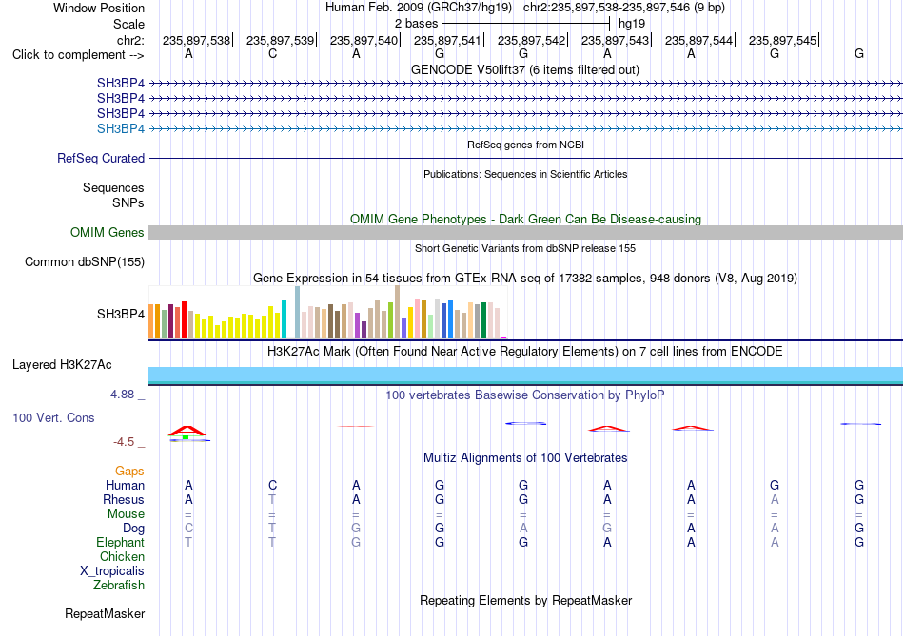Click the X_tropicalis species label
The image size is (904, 636).
tap(112, 571)
